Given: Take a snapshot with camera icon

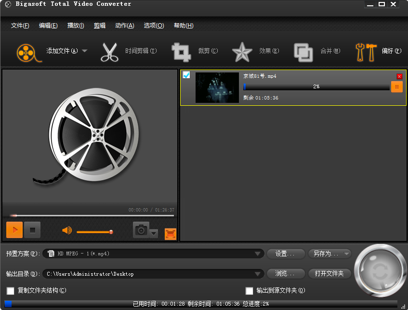Looking at the screenshot, I should (x=141, y=230).
